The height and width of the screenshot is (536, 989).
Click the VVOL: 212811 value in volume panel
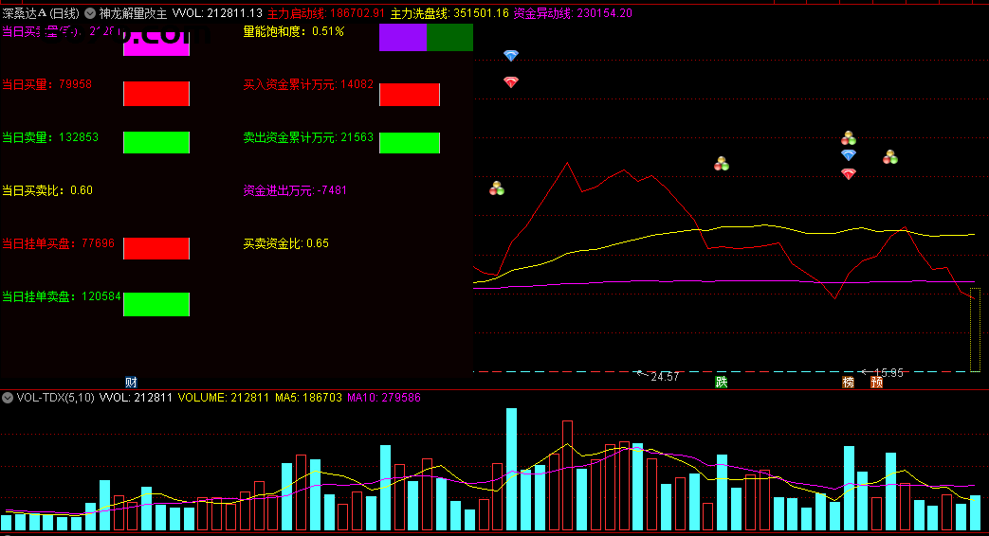click(x=136, y=398)
